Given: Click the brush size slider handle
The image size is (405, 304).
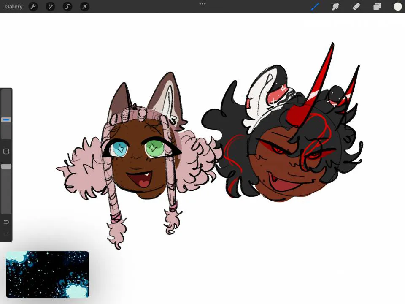Looking at the screenshot, I should click(6, 120).
